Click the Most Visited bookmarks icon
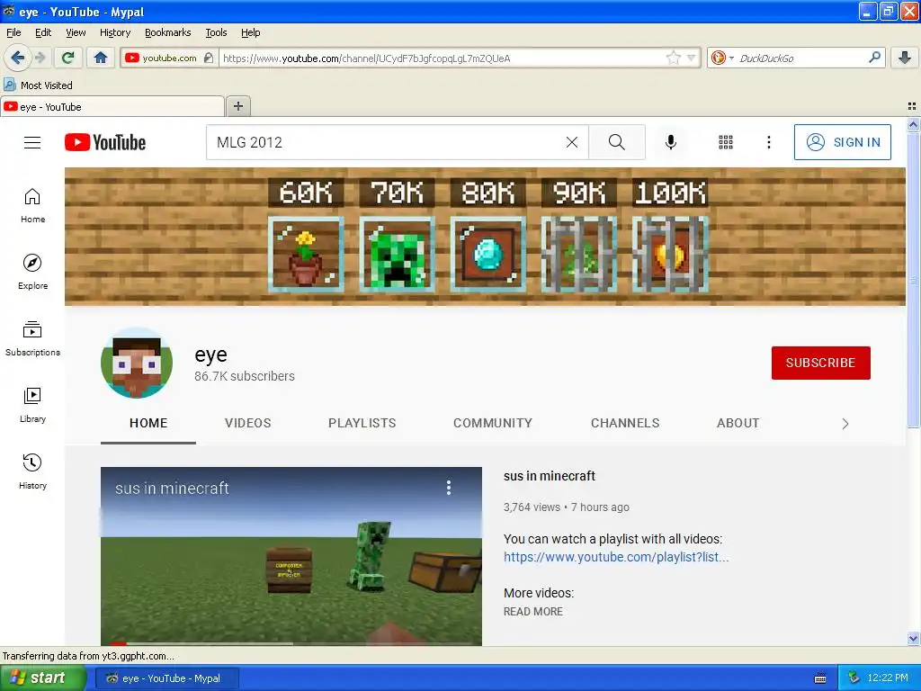 [x=9, y=85]
